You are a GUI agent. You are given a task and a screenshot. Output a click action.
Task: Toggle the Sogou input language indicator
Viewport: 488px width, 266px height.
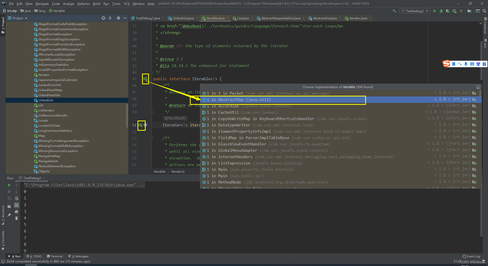pyautogui.click(x=454, y=64)
